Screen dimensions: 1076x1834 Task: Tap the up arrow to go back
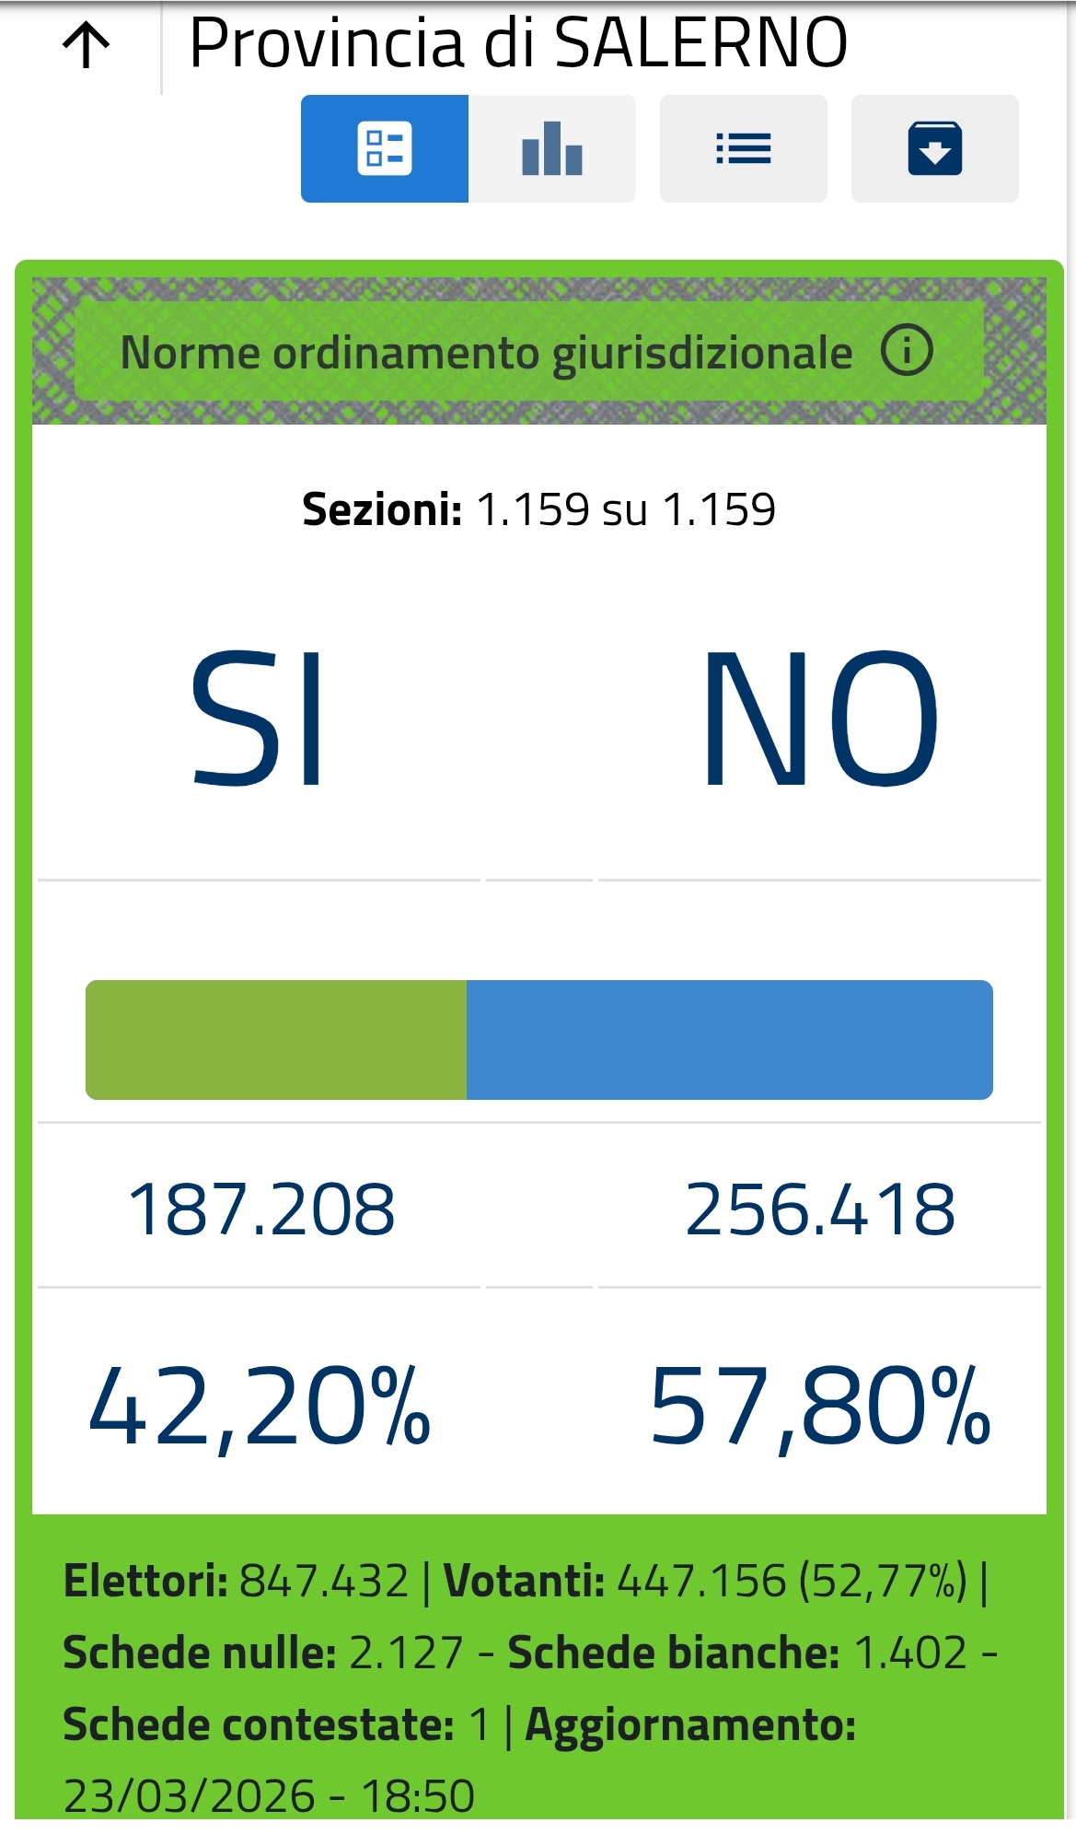point(87,45)
